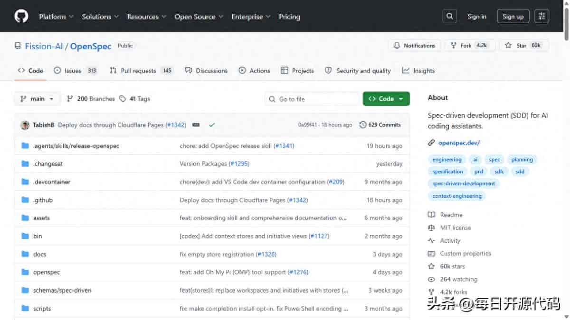Click the folder icon of .devcontainer
Image resolution: width=570 pixels, height=320 pixels.
(x=25, y=182)
